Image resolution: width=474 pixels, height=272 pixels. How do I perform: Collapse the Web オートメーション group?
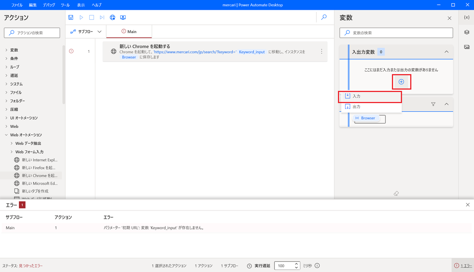(x=6, y=135)
